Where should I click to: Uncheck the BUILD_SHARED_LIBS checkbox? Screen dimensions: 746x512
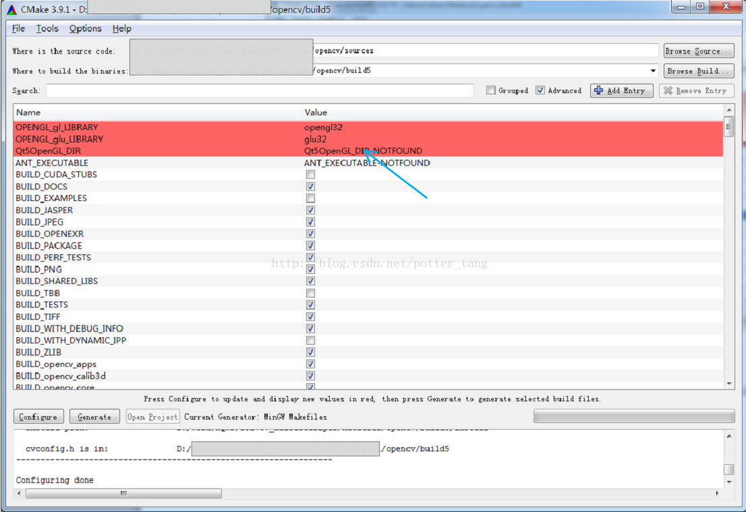[310, 281]
